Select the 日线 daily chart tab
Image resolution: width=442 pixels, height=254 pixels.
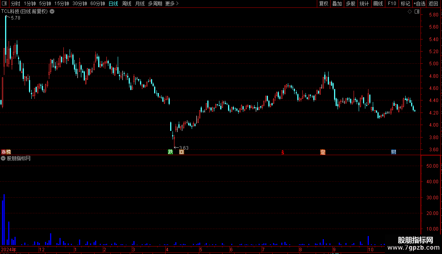[x=113, y=4]
